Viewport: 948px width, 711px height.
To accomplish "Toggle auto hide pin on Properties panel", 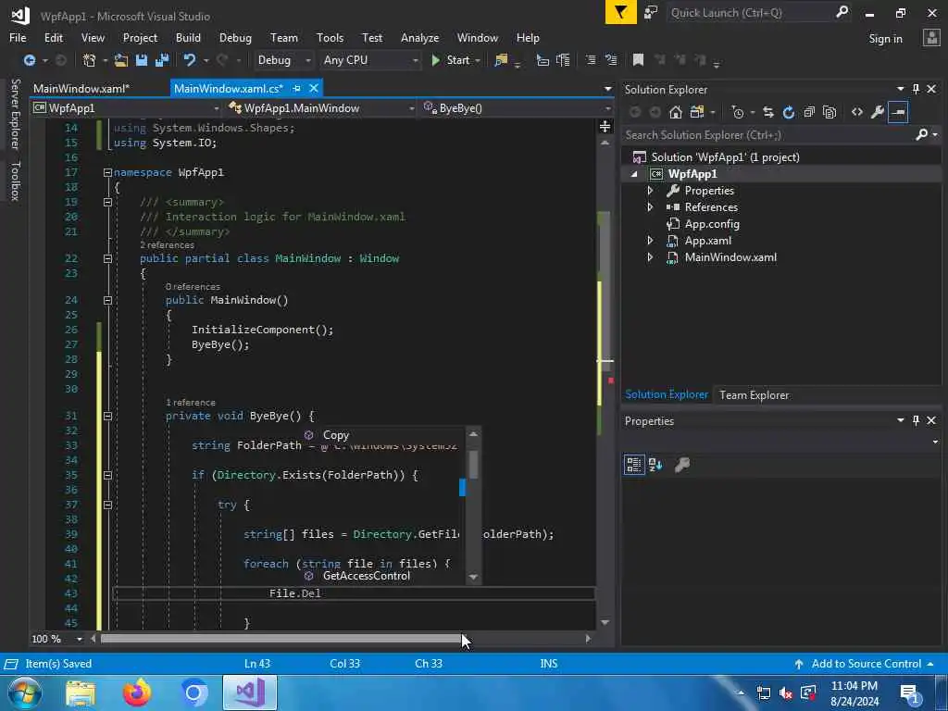I will pyautogui.click(x=916, y=420).
